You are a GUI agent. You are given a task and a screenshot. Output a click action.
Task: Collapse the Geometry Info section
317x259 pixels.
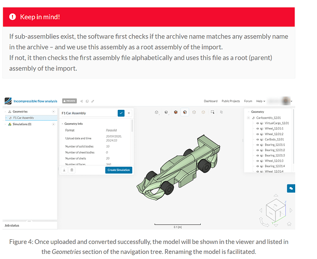click(x=63, y=124)
